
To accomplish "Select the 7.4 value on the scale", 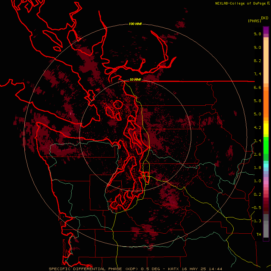I will (257, 74).
